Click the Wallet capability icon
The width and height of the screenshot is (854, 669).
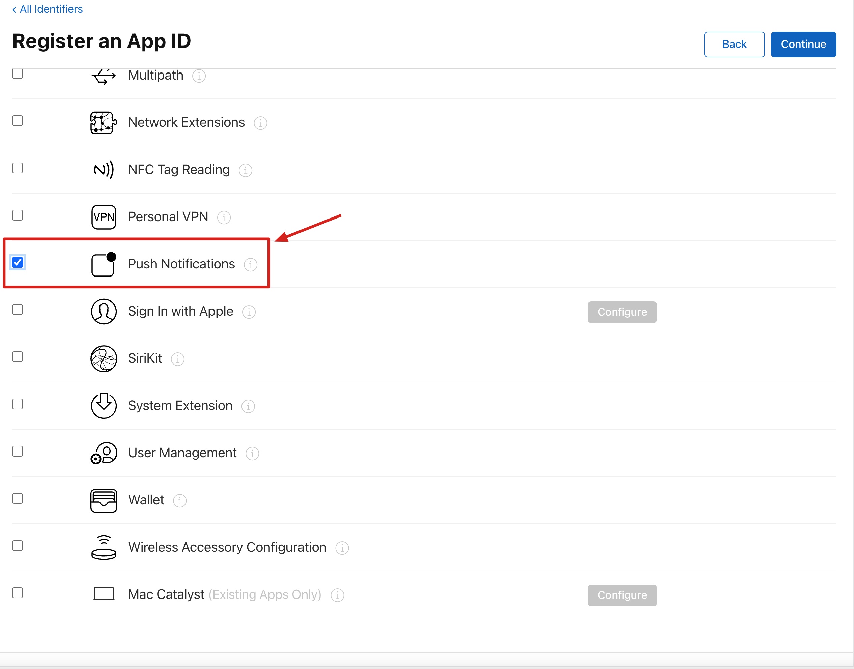(104, 500)
